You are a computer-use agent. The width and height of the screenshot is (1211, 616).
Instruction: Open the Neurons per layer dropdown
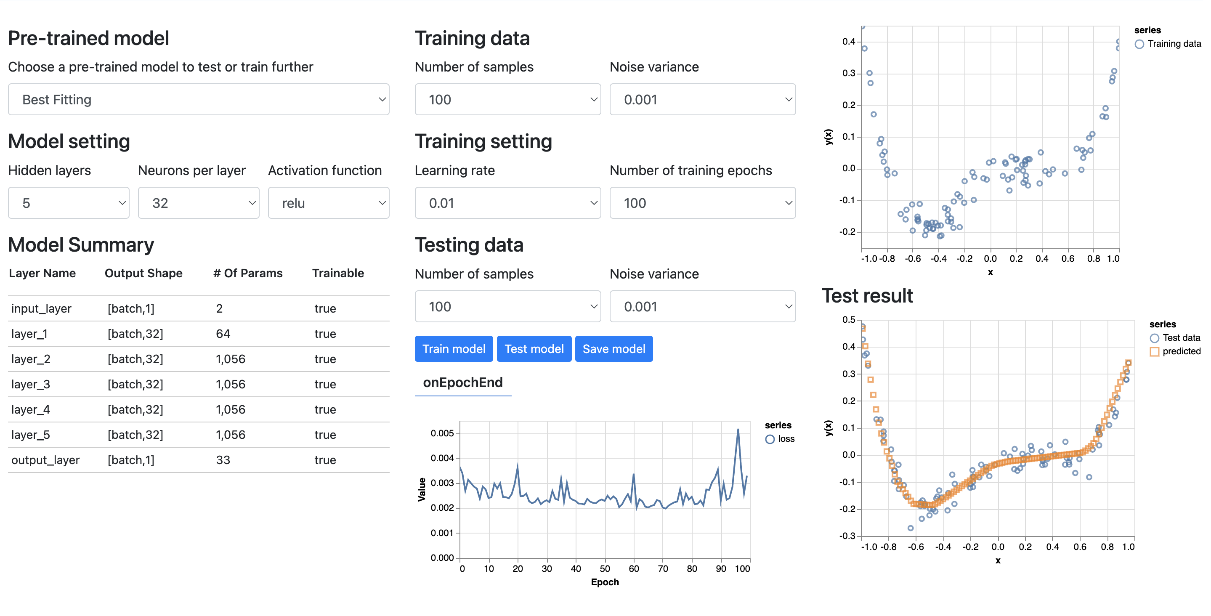[x=198, y=203]
